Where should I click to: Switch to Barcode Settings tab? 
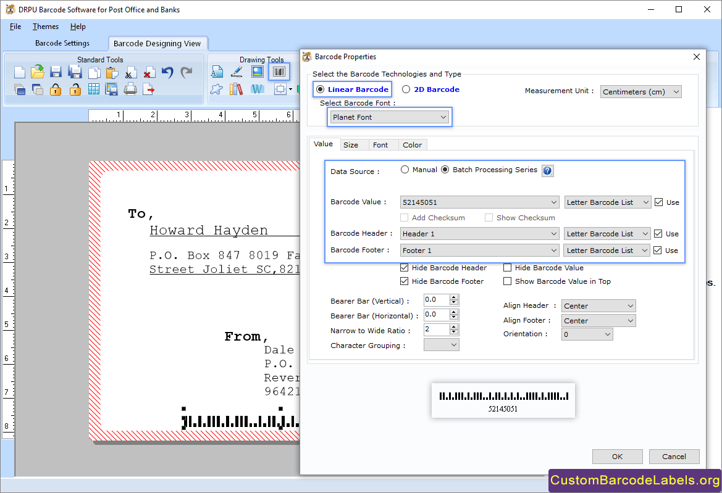pyautogui.click(x=62, y=43)
